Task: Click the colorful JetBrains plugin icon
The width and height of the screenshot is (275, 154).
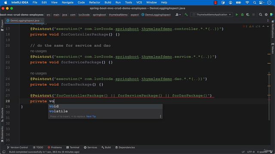Action: pyautogui.click(x=272, y=15)
